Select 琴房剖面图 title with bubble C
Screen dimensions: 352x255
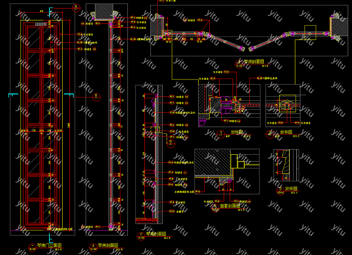[156, 234]
